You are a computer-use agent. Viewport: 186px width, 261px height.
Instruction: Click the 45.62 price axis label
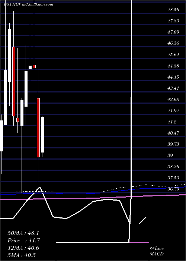173,54
